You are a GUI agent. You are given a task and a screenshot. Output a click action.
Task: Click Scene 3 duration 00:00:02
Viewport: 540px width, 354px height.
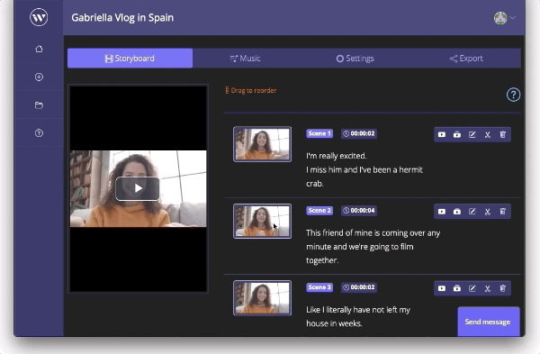359,287
